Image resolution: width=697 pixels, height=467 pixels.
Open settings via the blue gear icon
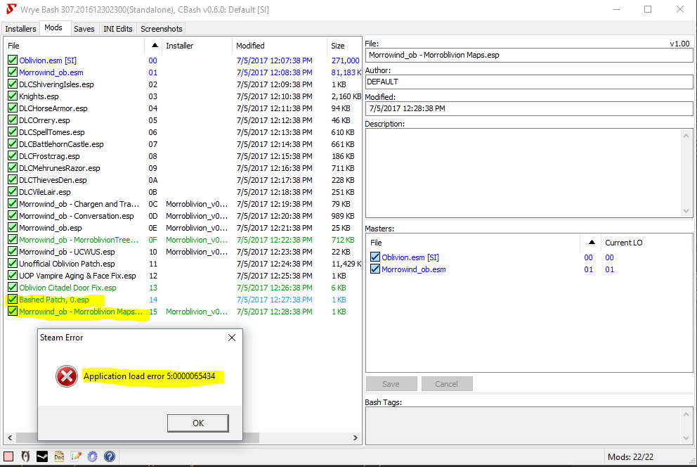coord(93,456)
